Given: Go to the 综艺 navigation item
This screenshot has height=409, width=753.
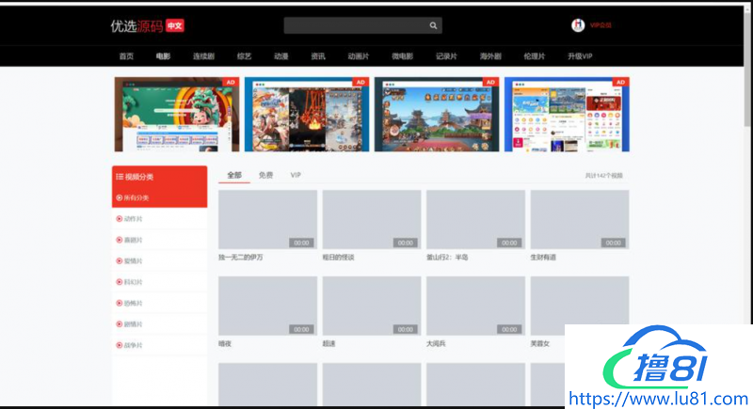Looking at the screenshot, I should point(244,56).
